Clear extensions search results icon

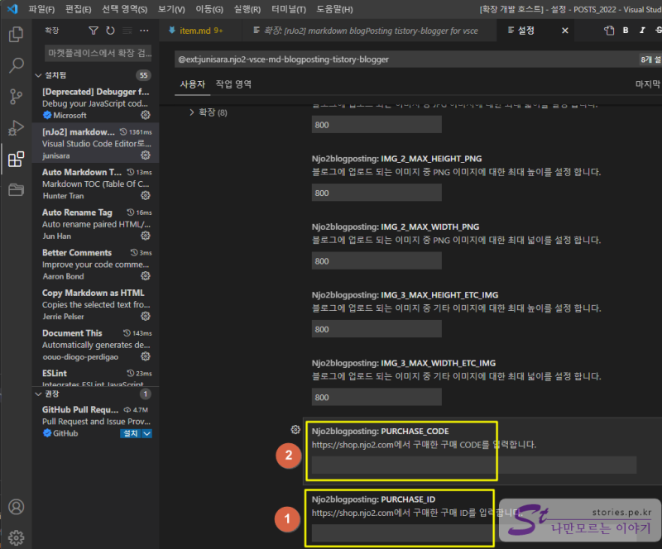point(127,31)
